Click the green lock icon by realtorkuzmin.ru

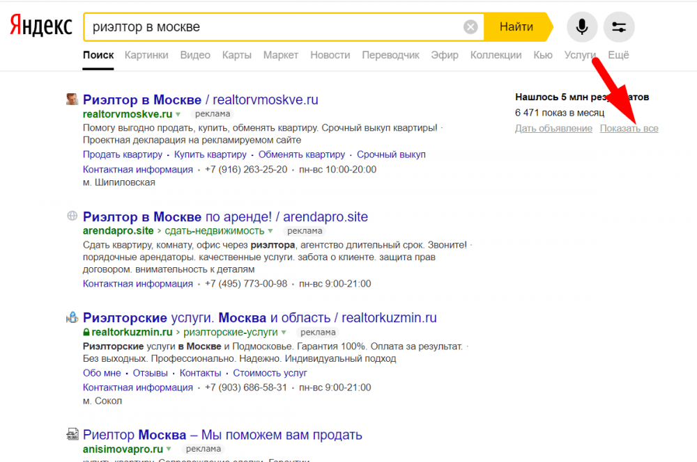pyautogui.click(x=86, y=332)
